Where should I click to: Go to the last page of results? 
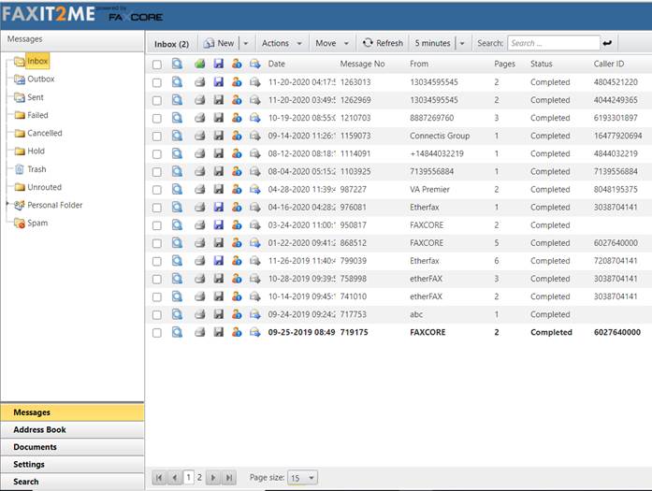point(230,478)
